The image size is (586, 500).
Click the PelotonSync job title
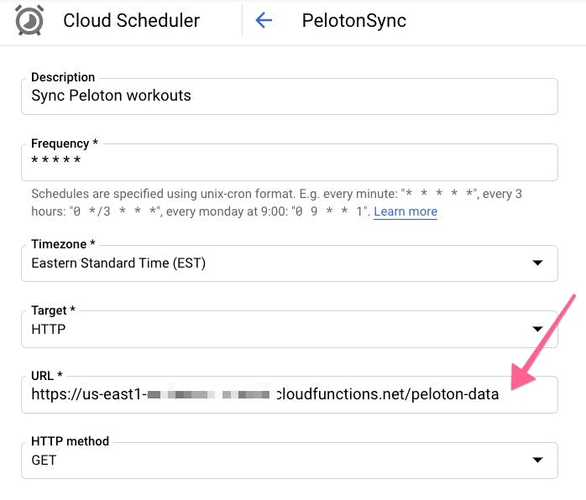pos(353,21)
